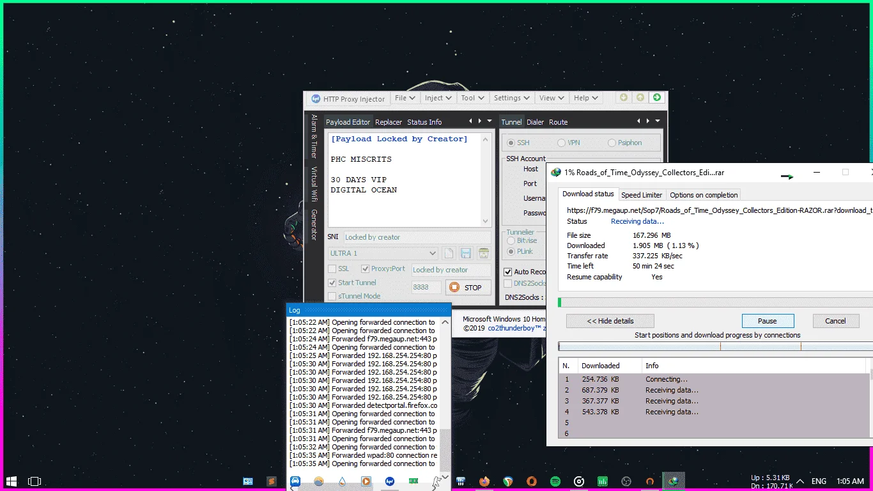Screen dimensions: 873x491
Task: Click the white circular taskbar icon
Action: point(579,481)
